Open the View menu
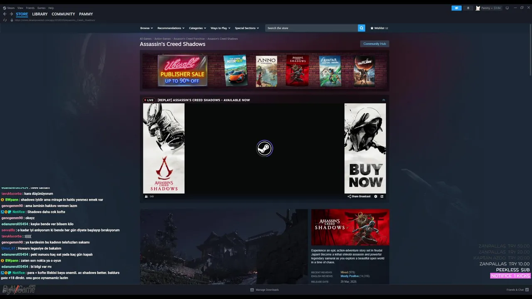This screenshot has width=532, height=299. pos(20,8)
